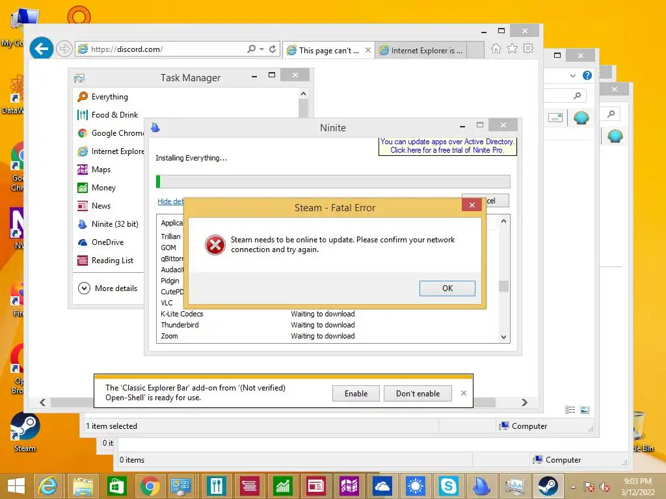Image resolution: width=666 pixels, height=499 pixels.
Task: Close the 'This page can't...' tab
Action: 368,50
